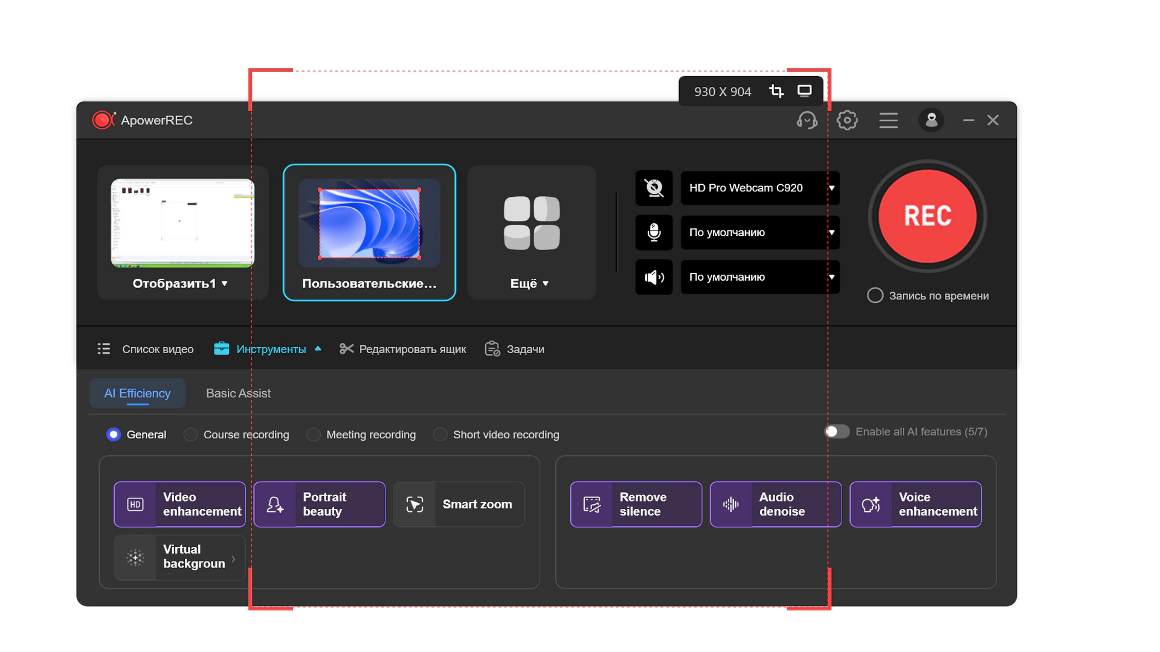Click the video list icon

coord(104,349)
